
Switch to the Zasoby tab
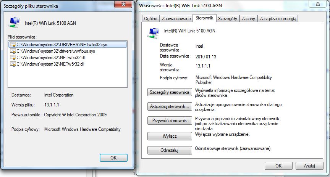tap(248, 19)
